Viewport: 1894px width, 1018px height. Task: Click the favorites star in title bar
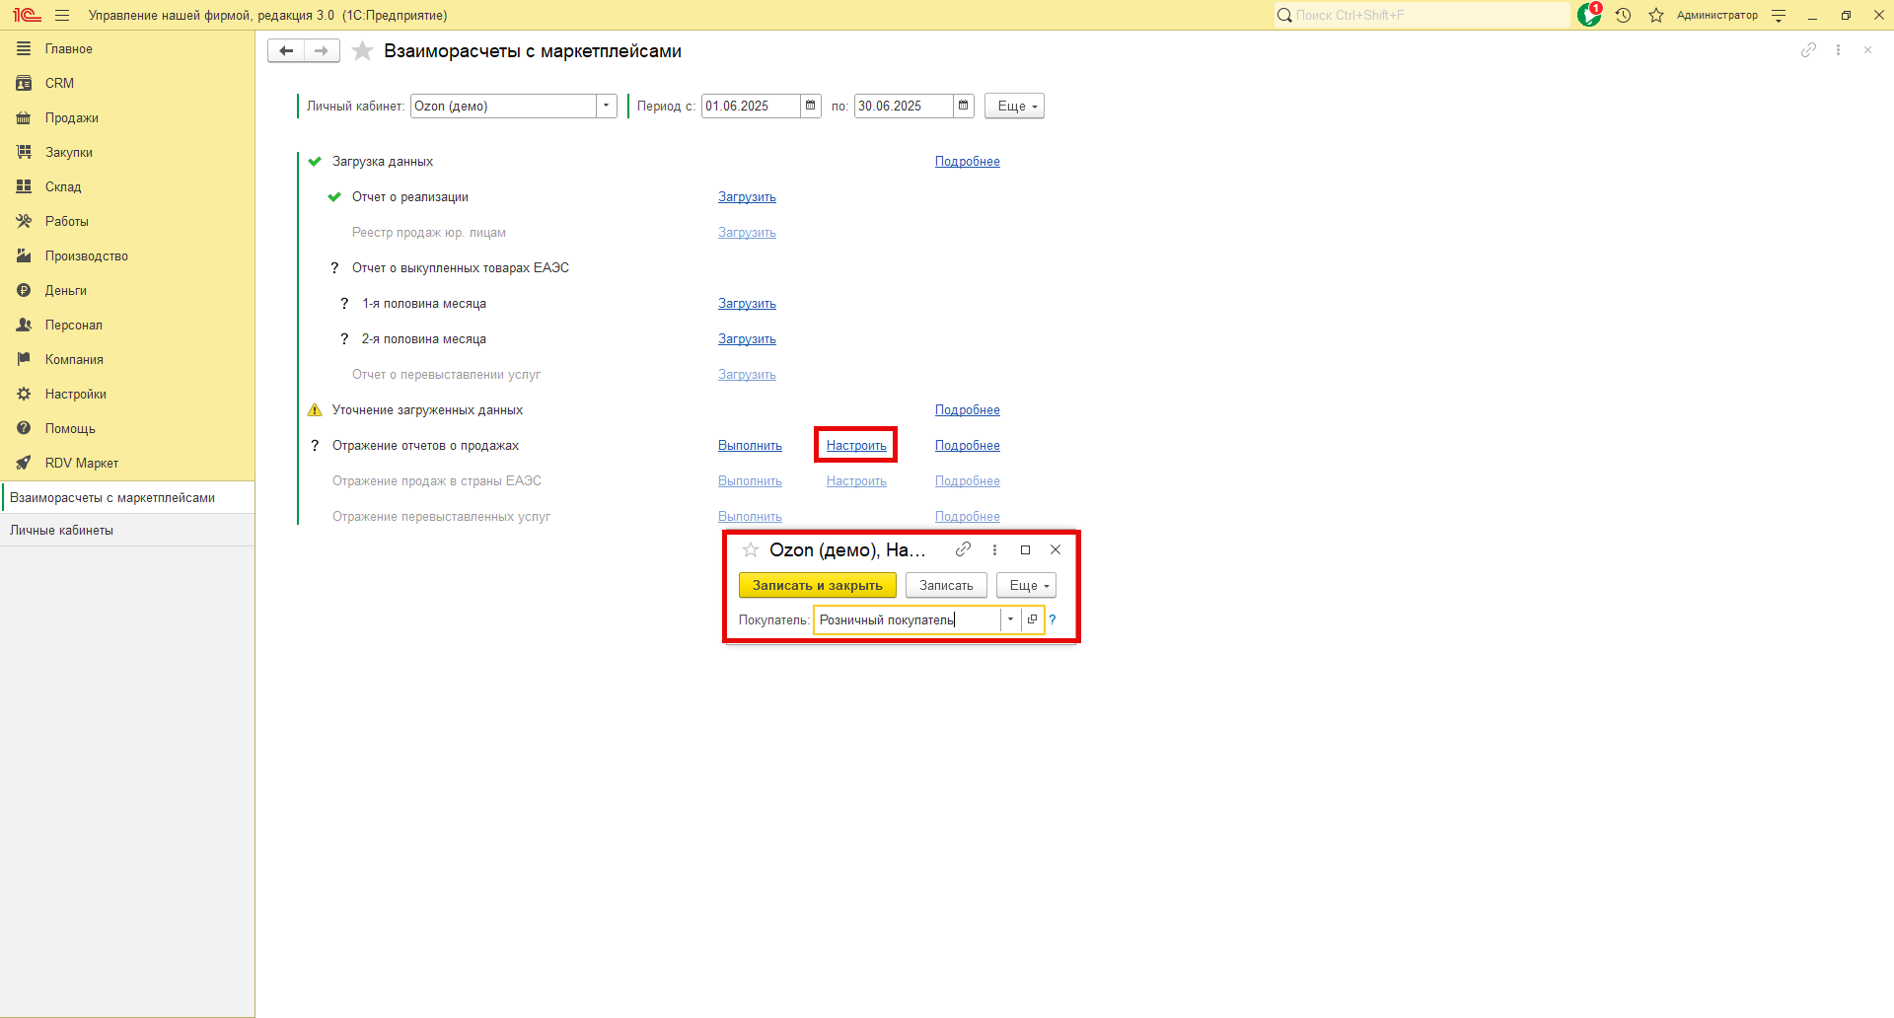pyautogui.click(x=1656, y=15)
